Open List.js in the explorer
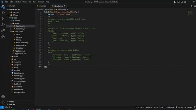This screenshot has height=110, width=196. (18, 34)
